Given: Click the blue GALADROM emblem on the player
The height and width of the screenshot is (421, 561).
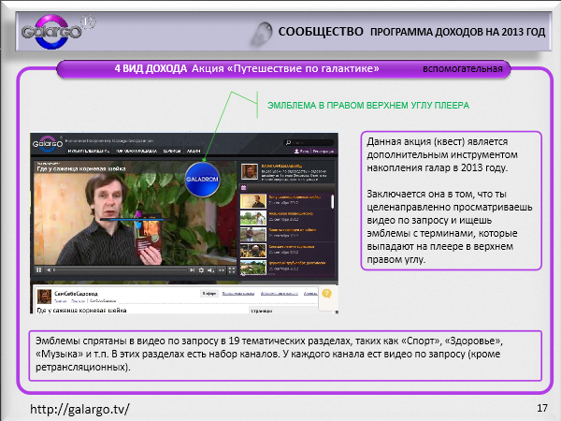Looking at the screenshot, I should [202, 180].
